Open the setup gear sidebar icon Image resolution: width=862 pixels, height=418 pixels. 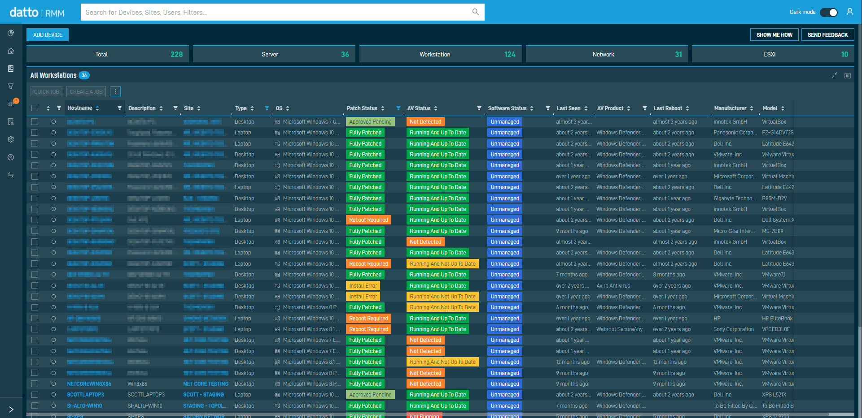11,139
